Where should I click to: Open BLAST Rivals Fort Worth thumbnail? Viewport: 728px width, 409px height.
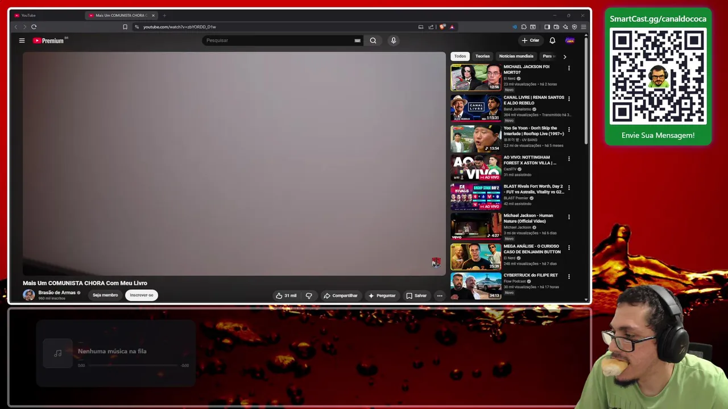(476, 197)
